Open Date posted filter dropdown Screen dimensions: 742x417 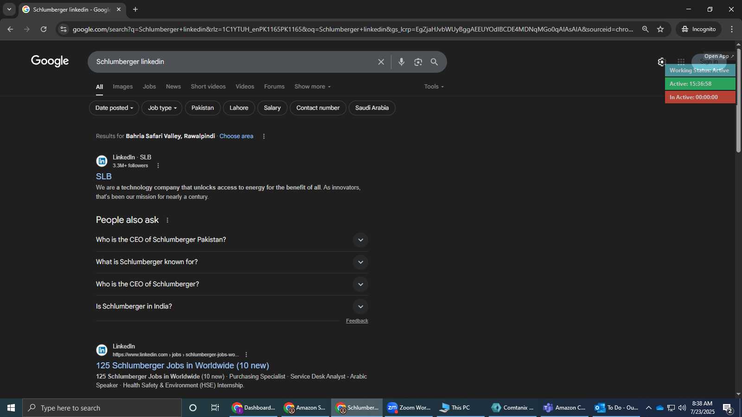114,108
